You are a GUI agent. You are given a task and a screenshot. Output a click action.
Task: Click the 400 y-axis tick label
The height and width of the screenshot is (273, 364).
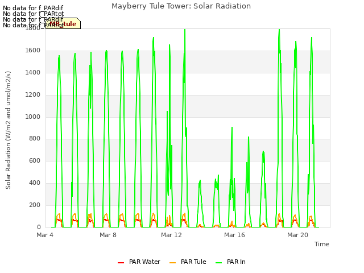pos(35,183)
